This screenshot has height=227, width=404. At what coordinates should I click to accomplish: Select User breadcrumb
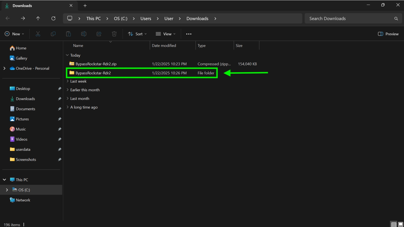(169, 19)
